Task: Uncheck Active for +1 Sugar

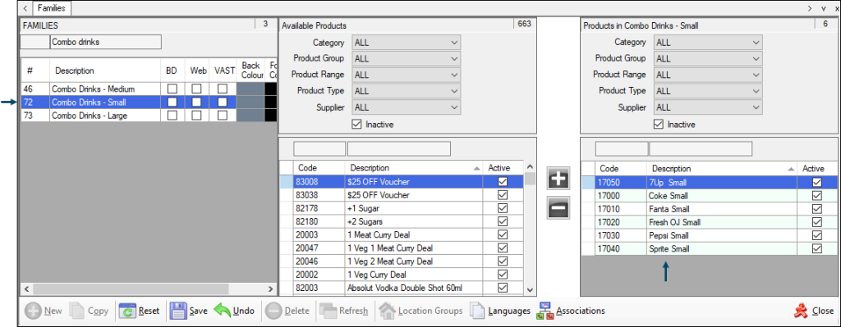Action: click(503, 208)
